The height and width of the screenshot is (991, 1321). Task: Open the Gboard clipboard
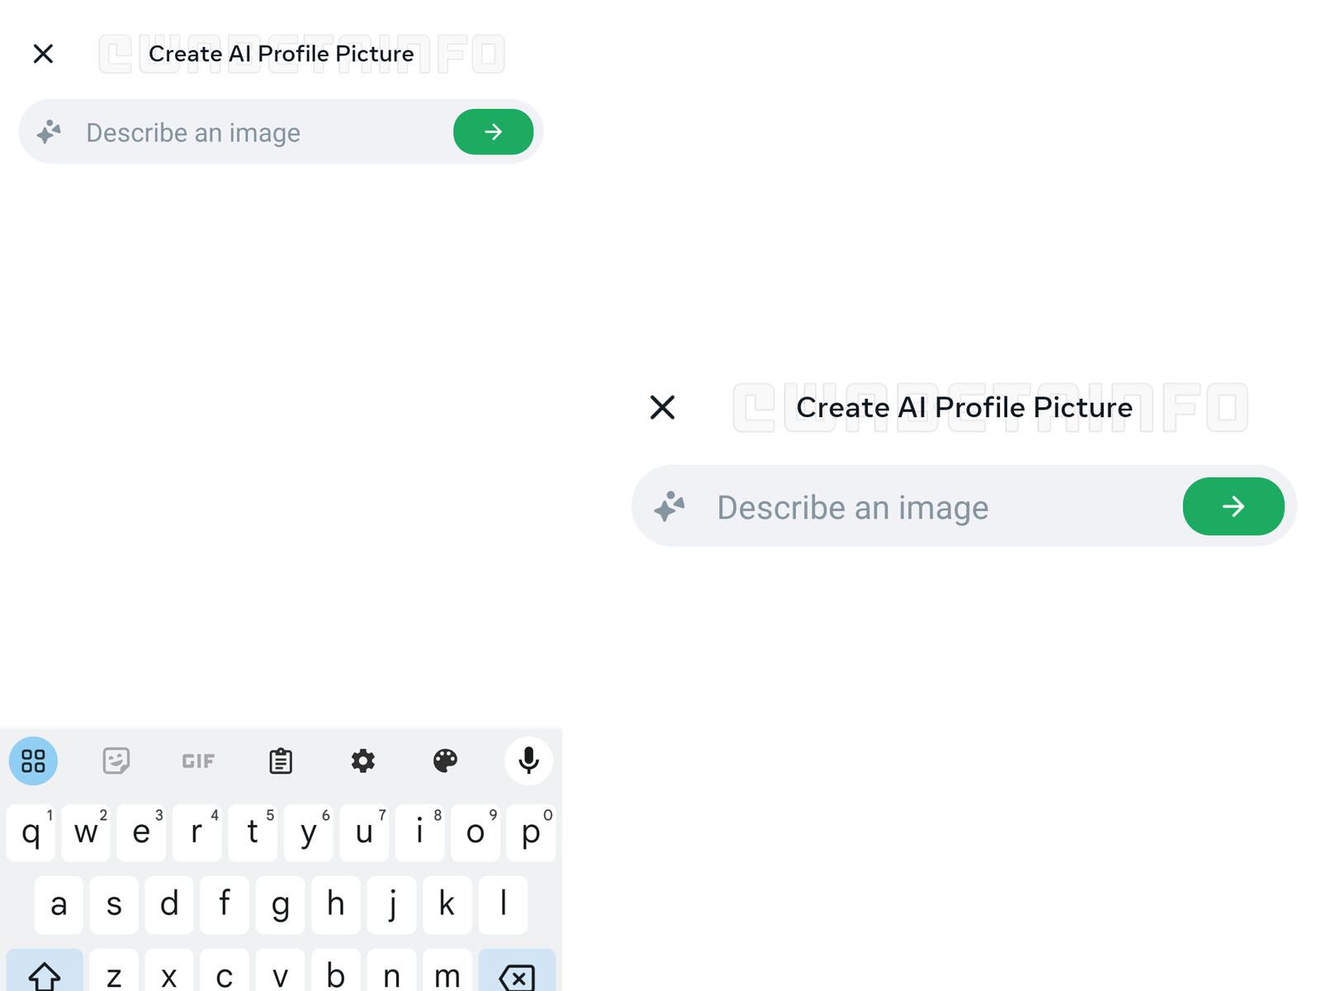[x=281, y=761]
